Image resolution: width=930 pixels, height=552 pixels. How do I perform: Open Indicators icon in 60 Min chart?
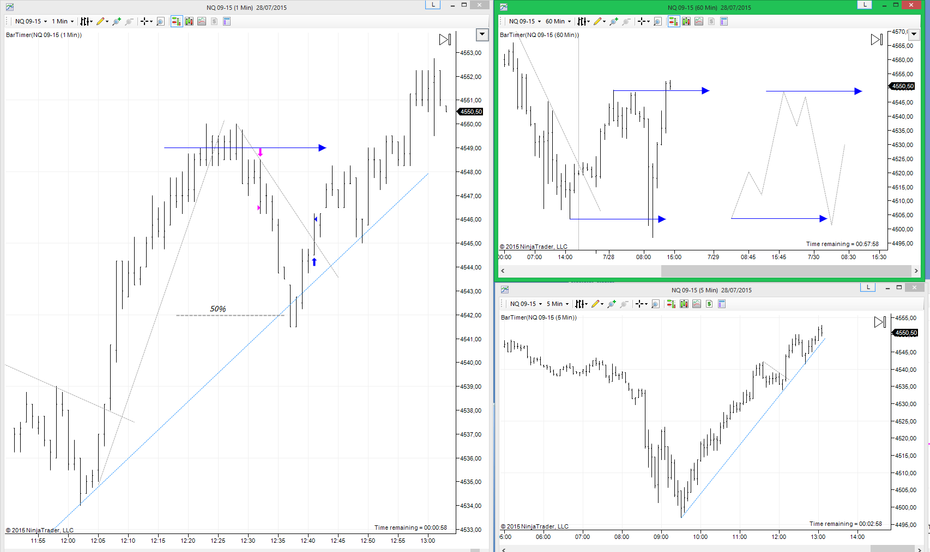coord(699,21)
